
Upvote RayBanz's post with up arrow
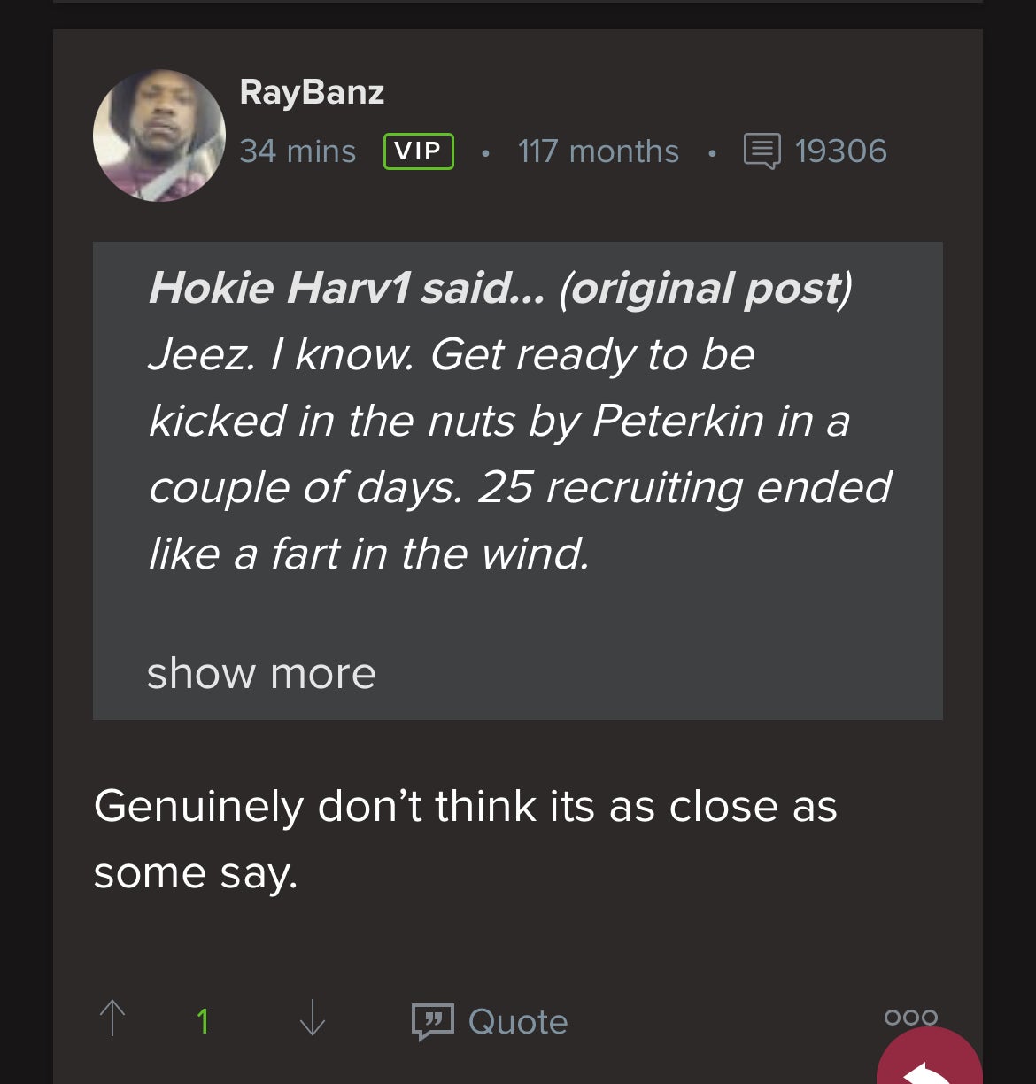click(x=112, y=1018)
